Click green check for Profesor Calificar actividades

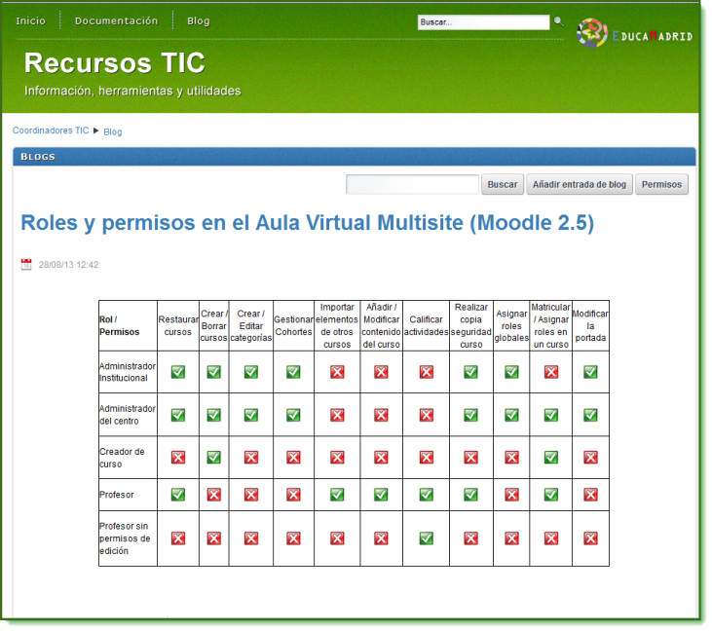(x=426, y=495)
